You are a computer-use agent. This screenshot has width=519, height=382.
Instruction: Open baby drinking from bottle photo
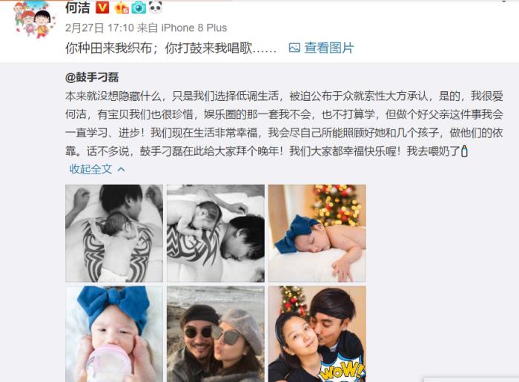(114, 334)
